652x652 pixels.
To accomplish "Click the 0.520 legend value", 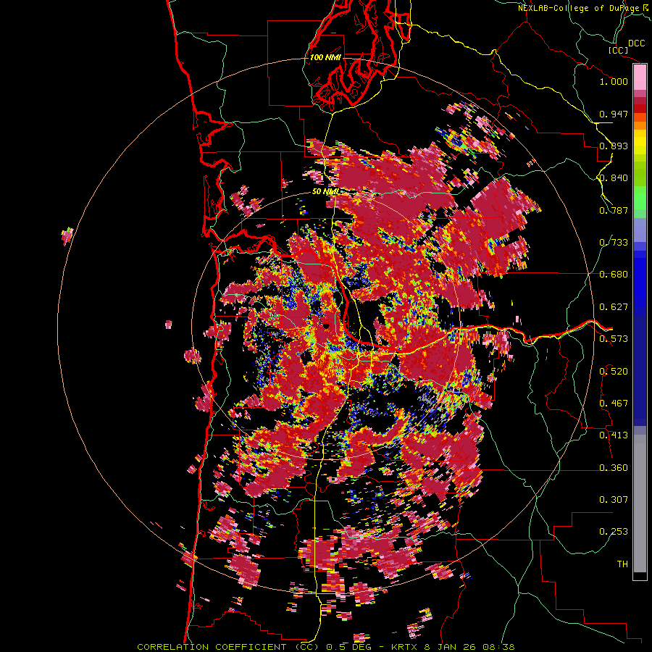I will pos(614,372).
